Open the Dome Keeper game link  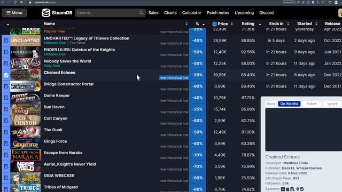[x=57, y=95]
